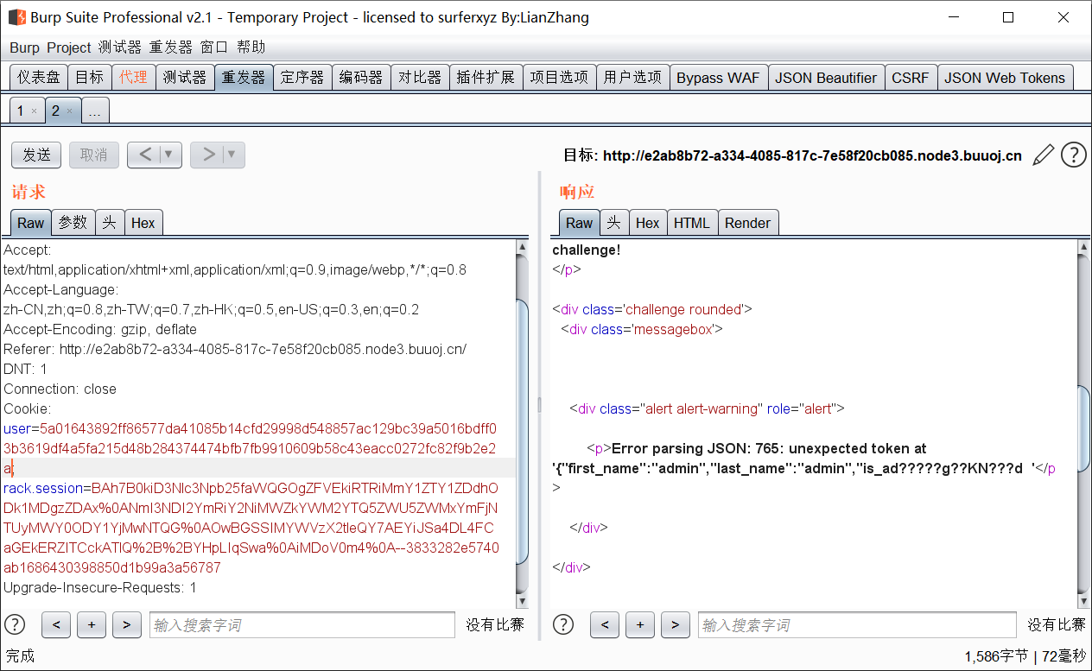Switch to the 编码器 decoder tab
This screenshot has width=1092, height=671.
361,77
